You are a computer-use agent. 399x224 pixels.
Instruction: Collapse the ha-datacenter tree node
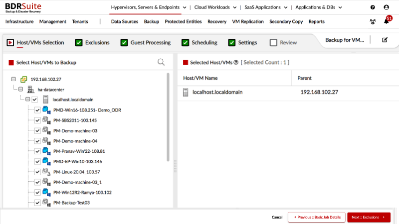point(20,90)
